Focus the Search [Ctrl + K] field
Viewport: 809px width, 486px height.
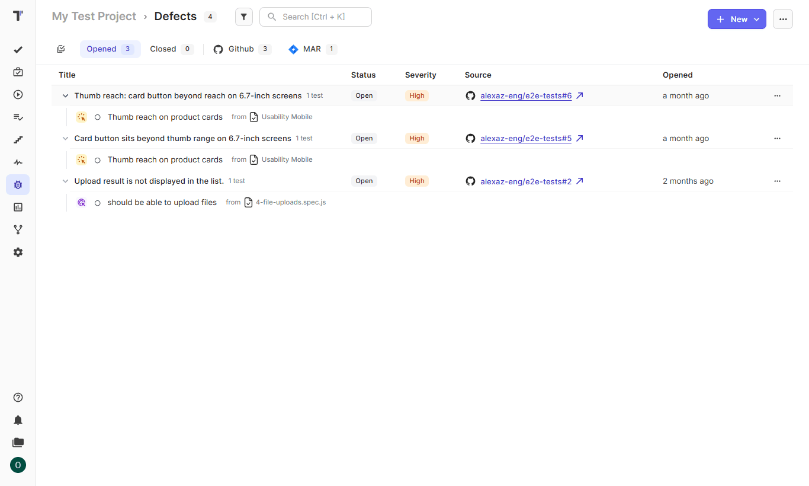[x=316, y=17]
